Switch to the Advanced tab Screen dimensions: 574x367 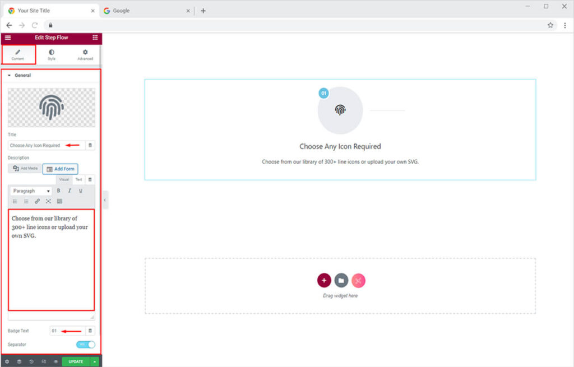coord(85,54)
